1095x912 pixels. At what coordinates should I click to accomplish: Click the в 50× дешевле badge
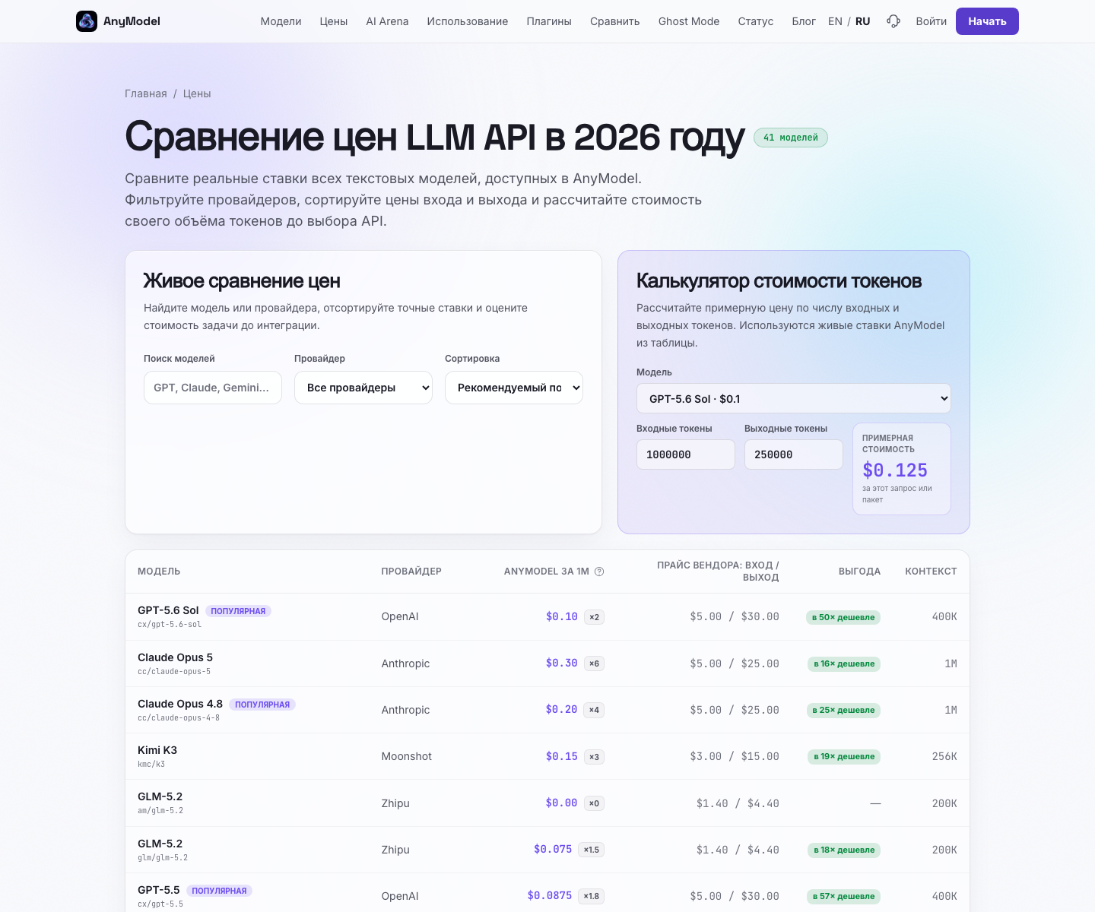(843, 617)
